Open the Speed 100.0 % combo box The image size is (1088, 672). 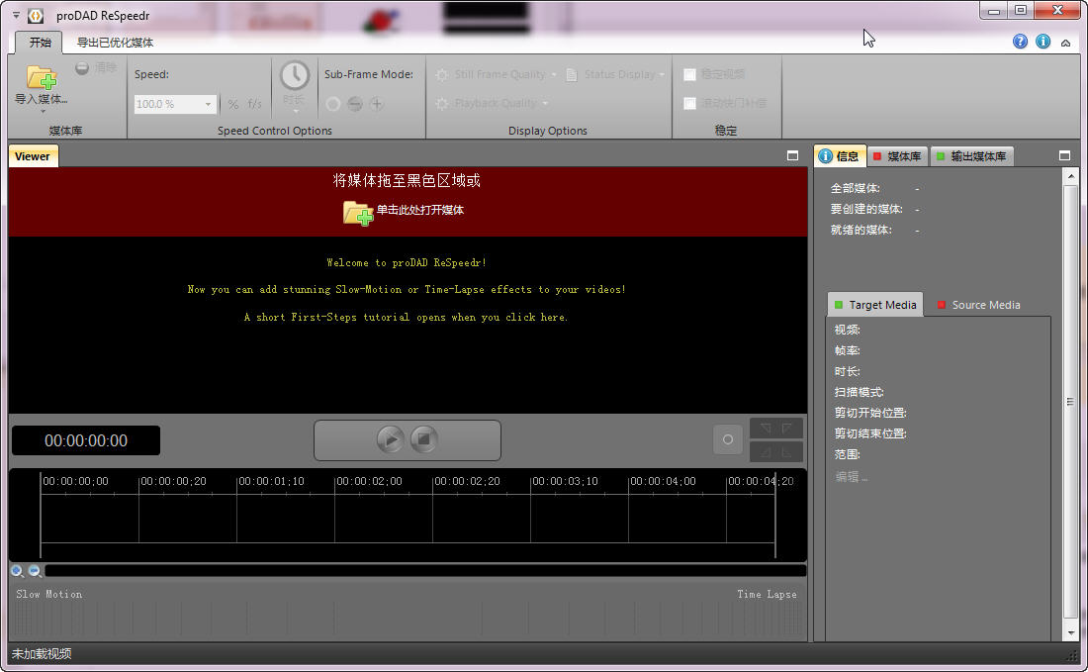(x=175, y=104)
